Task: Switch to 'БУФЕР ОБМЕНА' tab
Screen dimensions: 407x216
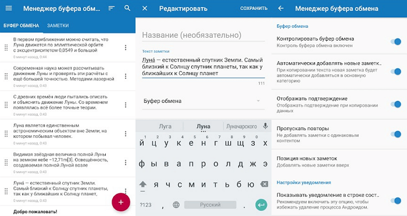Action: [22, 26]
